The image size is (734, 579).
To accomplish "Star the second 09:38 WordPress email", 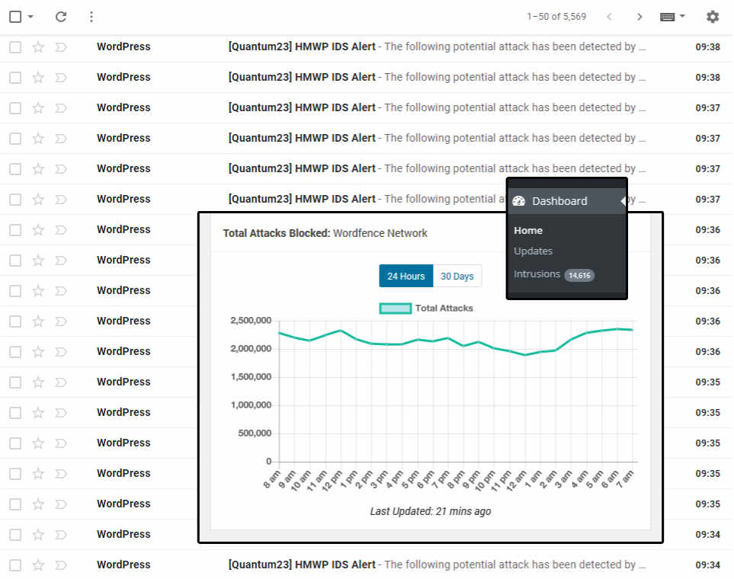I will coord(38,77).
